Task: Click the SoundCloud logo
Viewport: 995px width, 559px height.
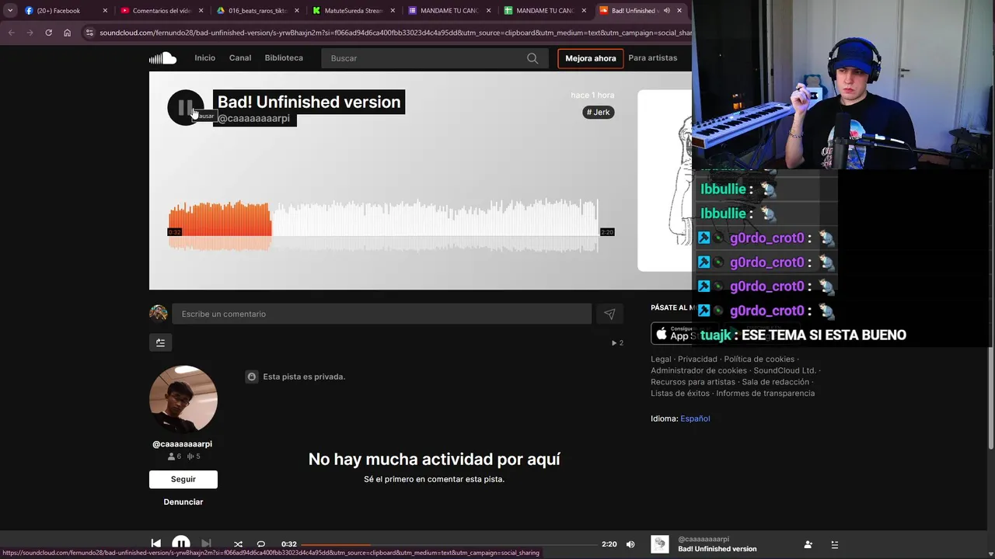Action: pos(162,58)
